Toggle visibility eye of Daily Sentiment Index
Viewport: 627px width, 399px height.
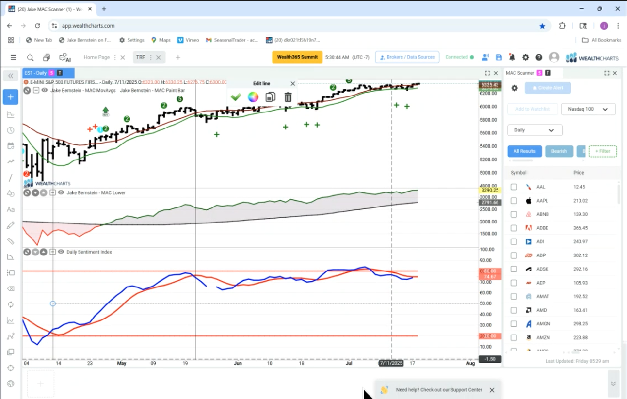pos(61,252)
